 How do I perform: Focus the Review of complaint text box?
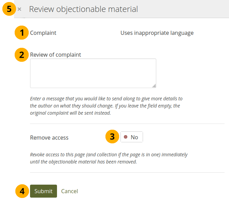click(93, 73)
